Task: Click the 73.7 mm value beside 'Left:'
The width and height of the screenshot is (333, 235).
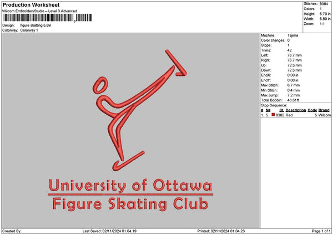Action: point(295,55)
